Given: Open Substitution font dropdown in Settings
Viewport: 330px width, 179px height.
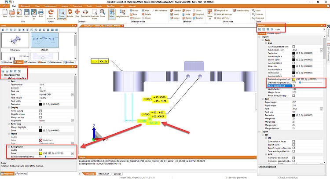Looking at the screenshot, I should pyautogui.click(x=322, y=50).
